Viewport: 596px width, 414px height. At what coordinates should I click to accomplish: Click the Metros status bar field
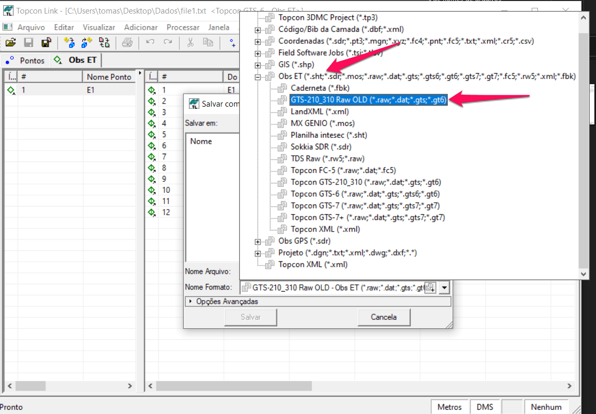tap(449, 407)
